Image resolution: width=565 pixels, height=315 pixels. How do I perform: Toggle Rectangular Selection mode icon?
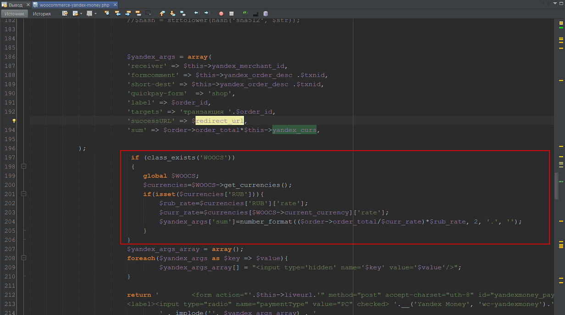[x=148, y=14]
